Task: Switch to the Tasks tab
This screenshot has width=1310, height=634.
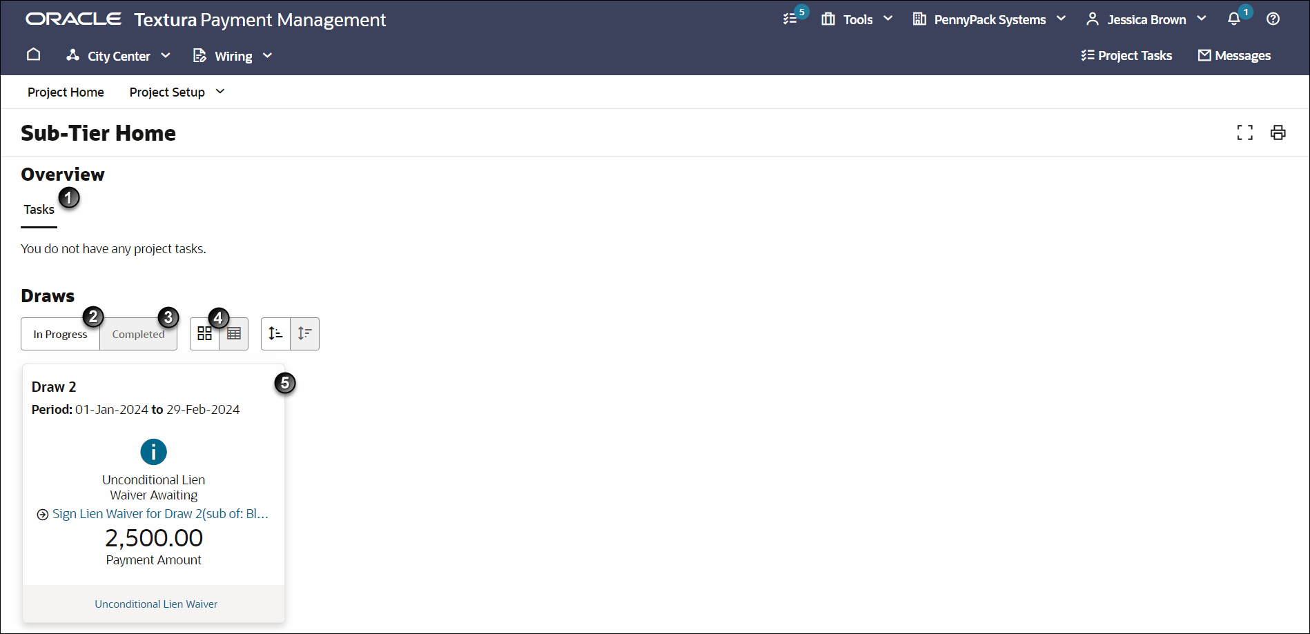Action: click(39, 210)
